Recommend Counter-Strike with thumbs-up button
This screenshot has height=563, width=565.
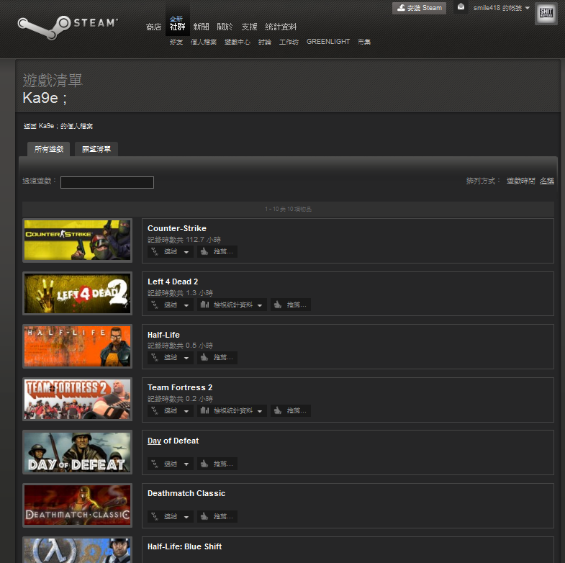[x=217, y=251]
